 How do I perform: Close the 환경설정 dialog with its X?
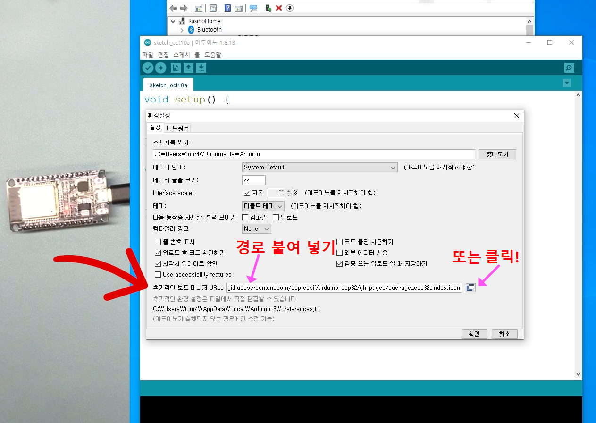(x=516, y=116)
